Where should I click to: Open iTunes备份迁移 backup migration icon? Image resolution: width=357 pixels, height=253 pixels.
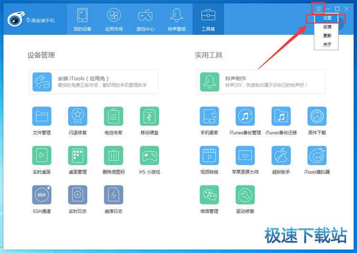(281, 116)
